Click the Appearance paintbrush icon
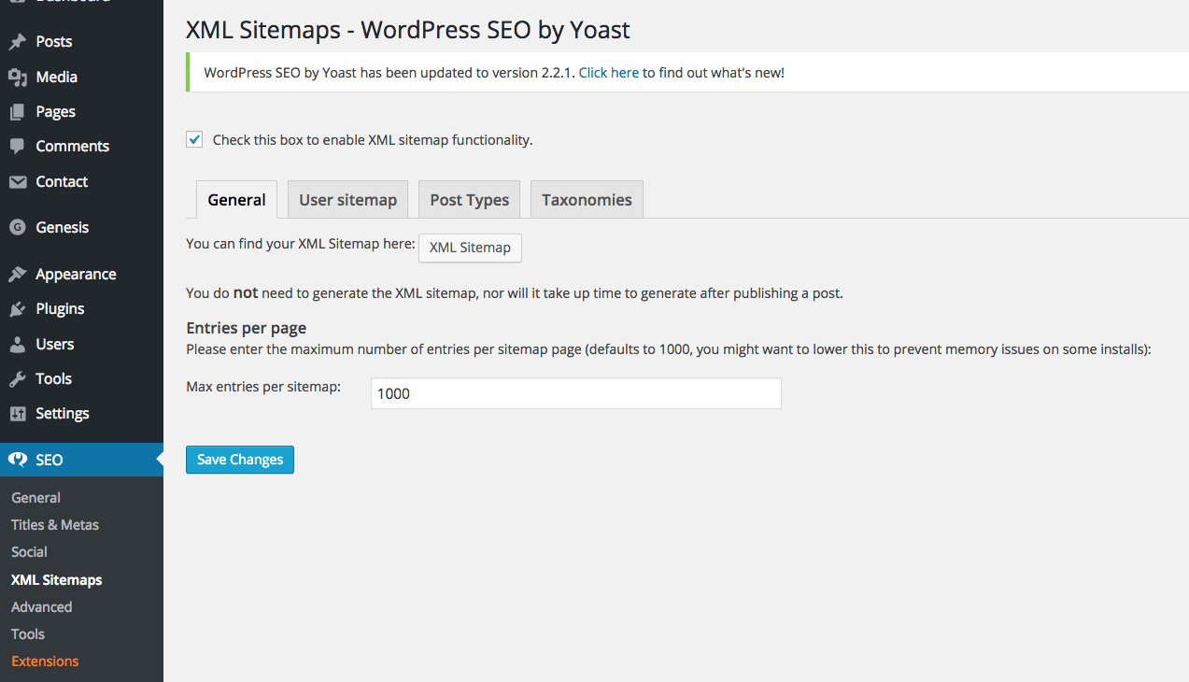Image resolution: width=1189 pixels, height=682 pixels. tap(17, 275)
